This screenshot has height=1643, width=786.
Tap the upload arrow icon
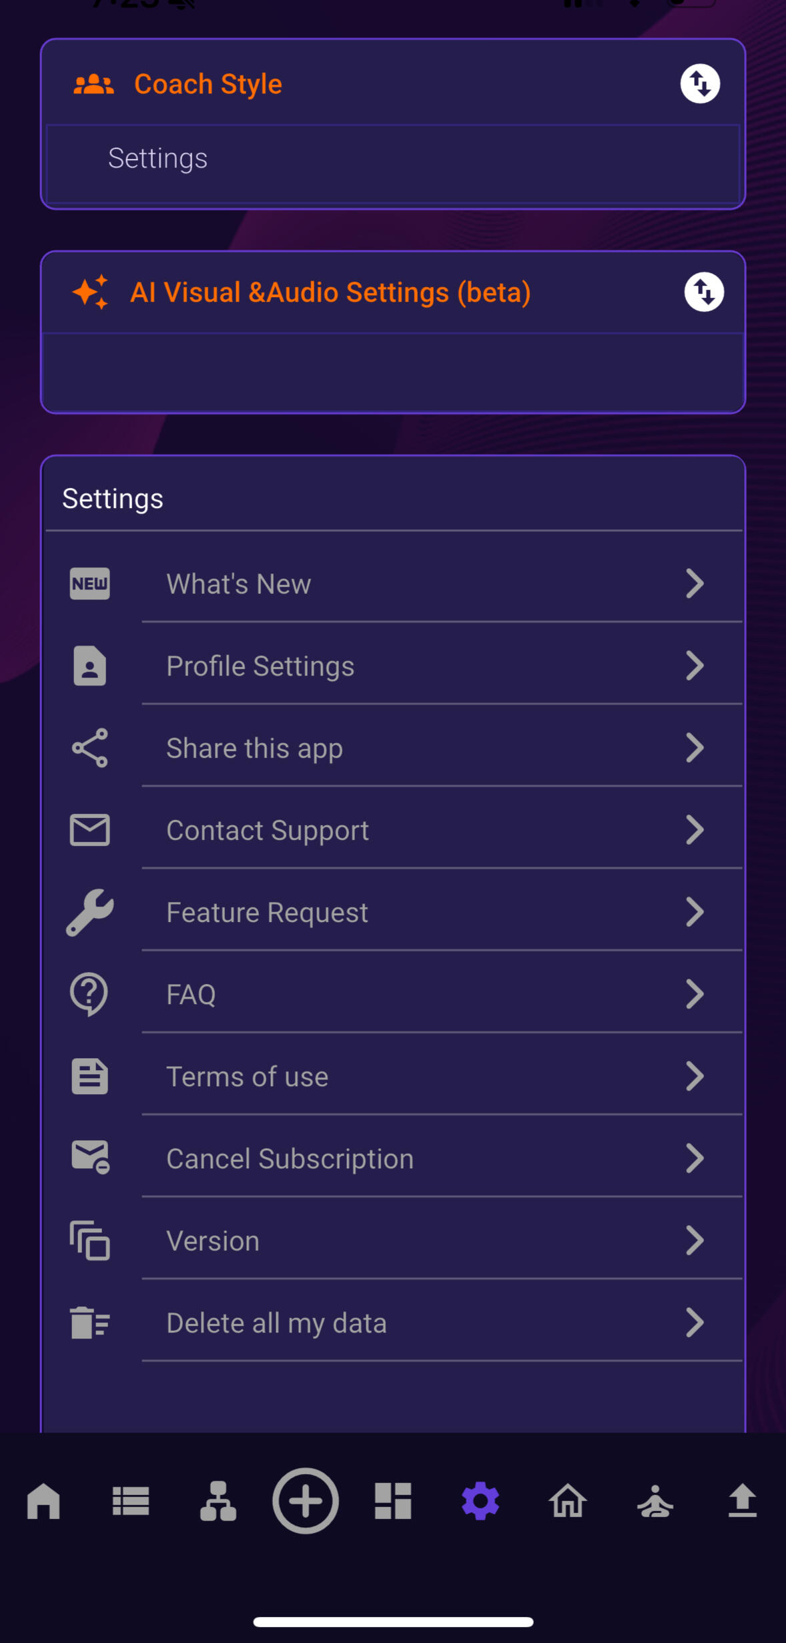742,1501
